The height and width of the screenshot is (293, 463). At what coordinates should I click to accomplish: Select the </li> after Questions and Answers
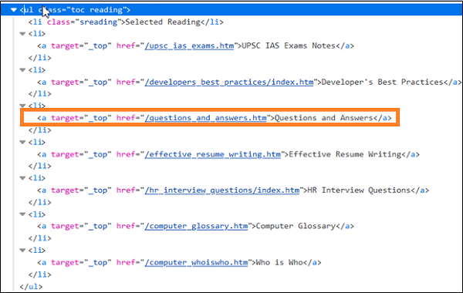tap(39, 130)
